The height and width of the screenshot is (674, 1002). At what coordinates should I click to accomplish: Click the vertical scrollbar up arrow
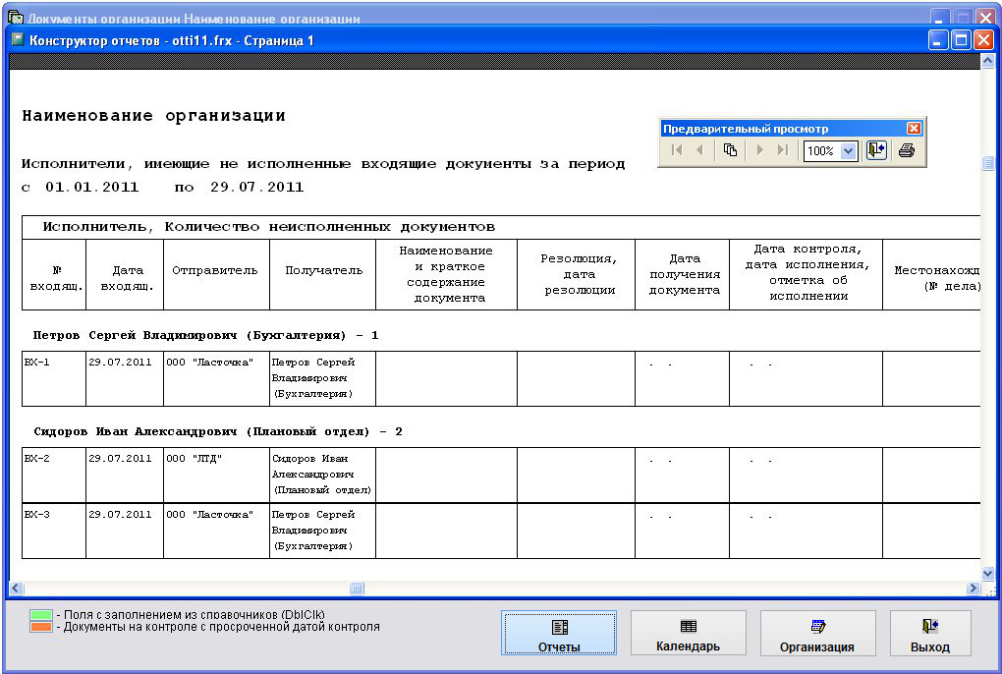(987, 62)
